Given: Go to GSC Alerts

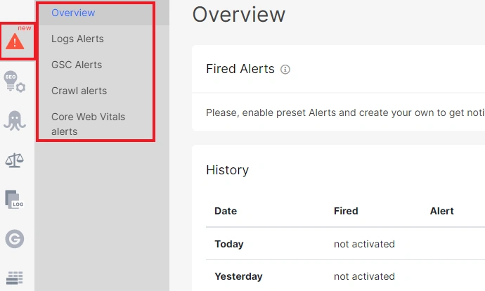Looking at the screenshot, I should (x=77, y=65).
